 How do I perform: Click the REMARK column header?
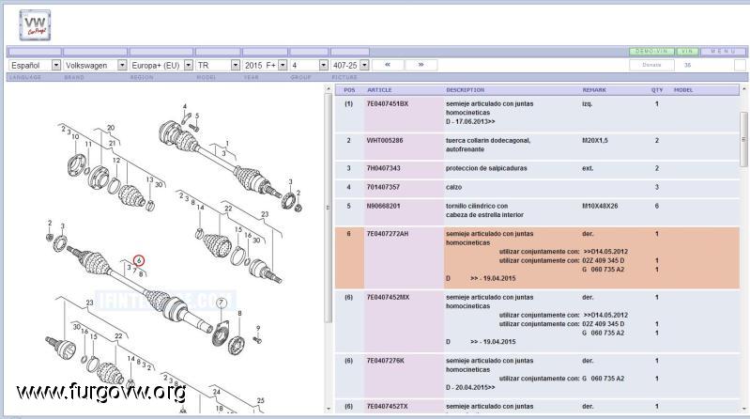(x=594, y=90)
